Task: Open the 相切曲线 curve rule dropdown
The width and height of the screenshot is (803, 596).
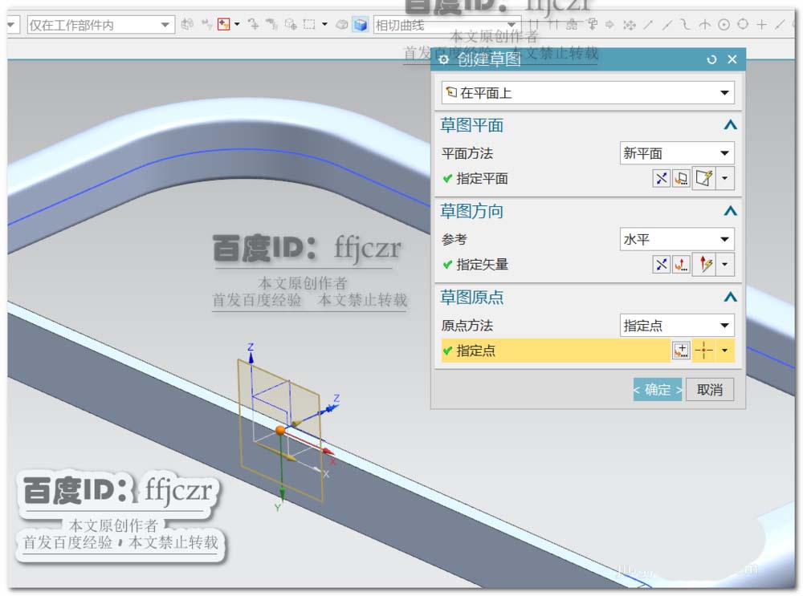Action: tap(446, 25)
